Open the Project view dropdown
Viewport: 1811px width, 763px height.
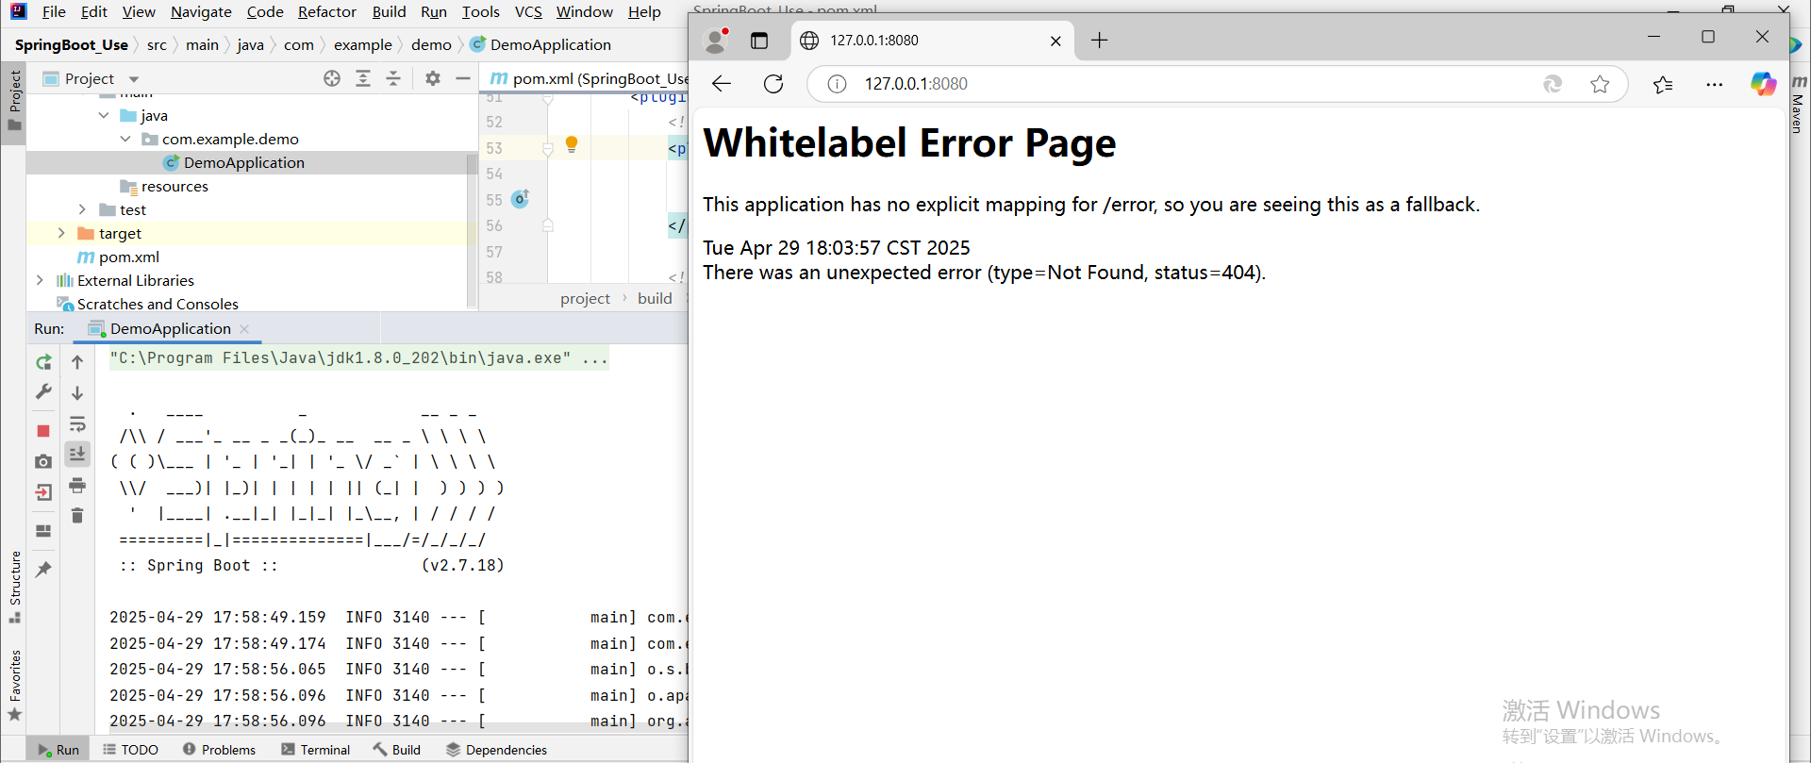134,79
